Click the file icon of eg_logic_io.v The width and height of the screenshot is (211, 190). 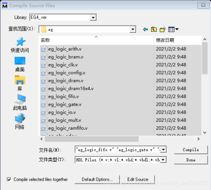(x=44, y=113)
